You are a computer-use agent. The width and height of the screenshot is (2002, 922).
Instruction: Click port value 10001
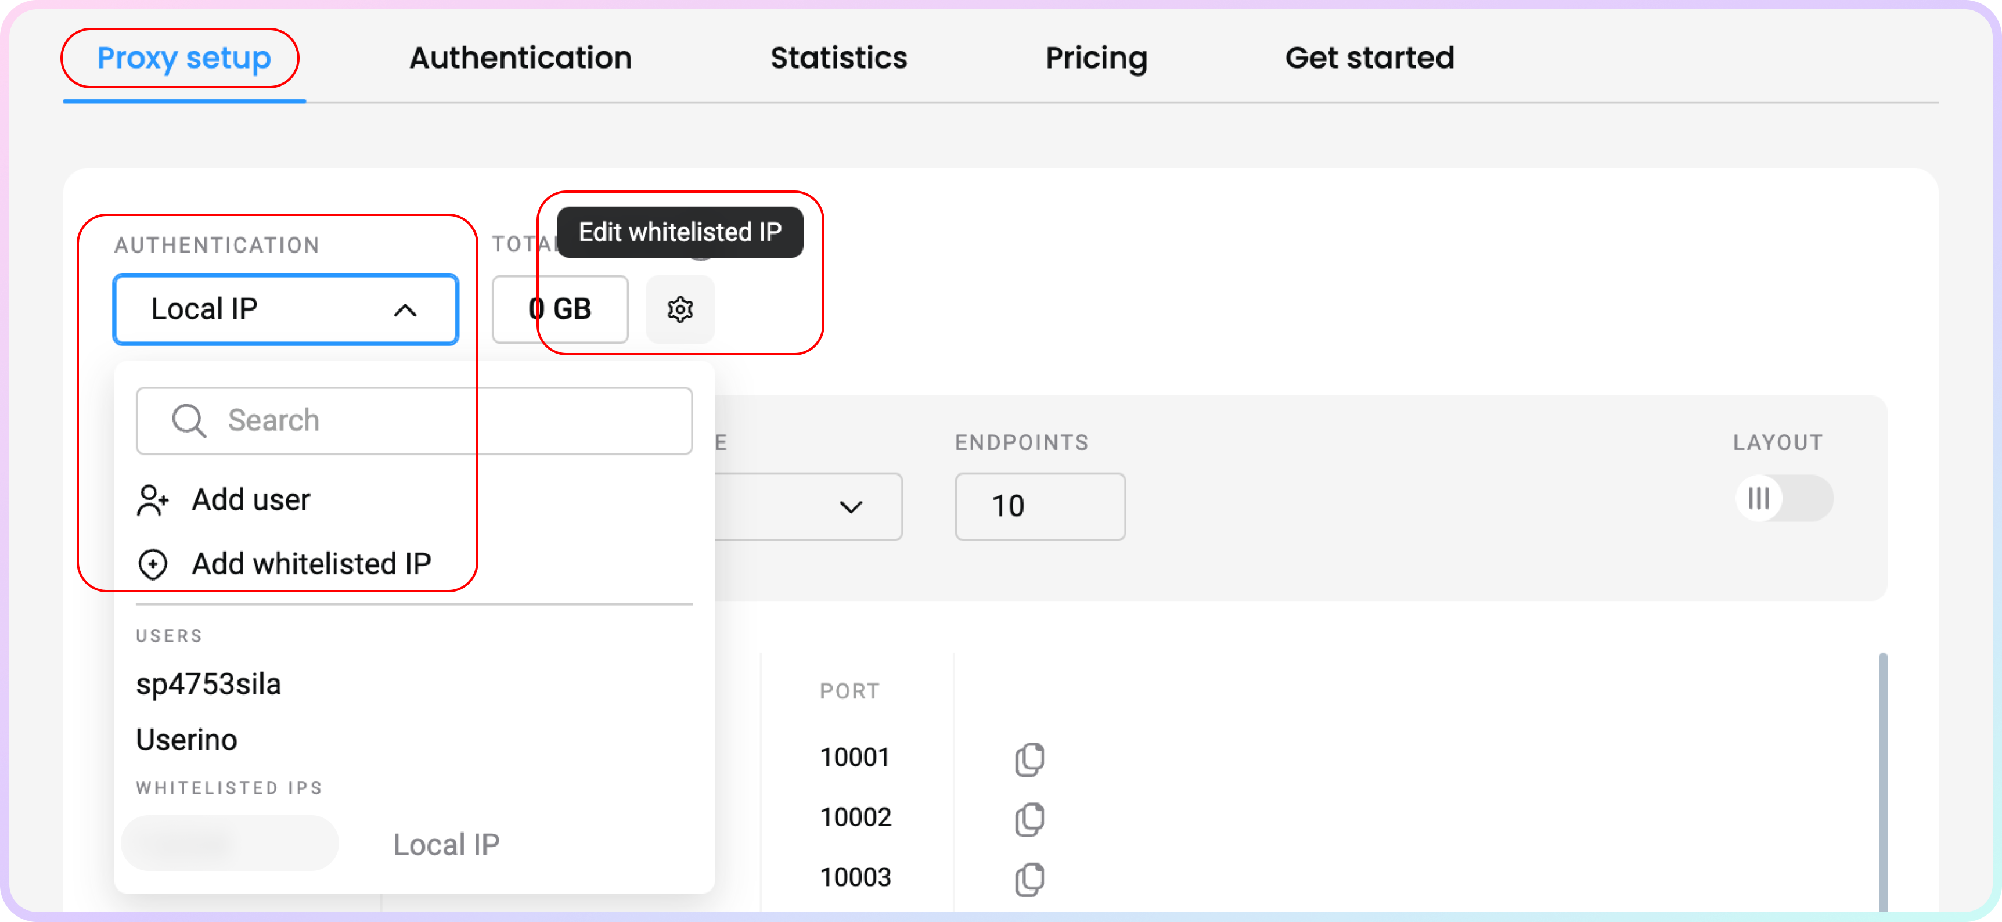pyautogui.click(x=855, y=758)
